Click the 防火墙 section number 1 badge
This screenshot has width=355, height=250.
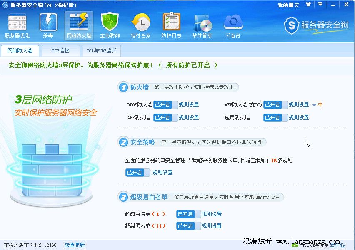tap(123, 87)
